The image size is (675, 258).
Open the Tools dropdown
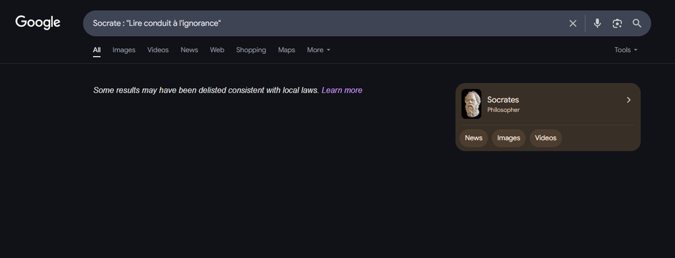tap(626, 50)
